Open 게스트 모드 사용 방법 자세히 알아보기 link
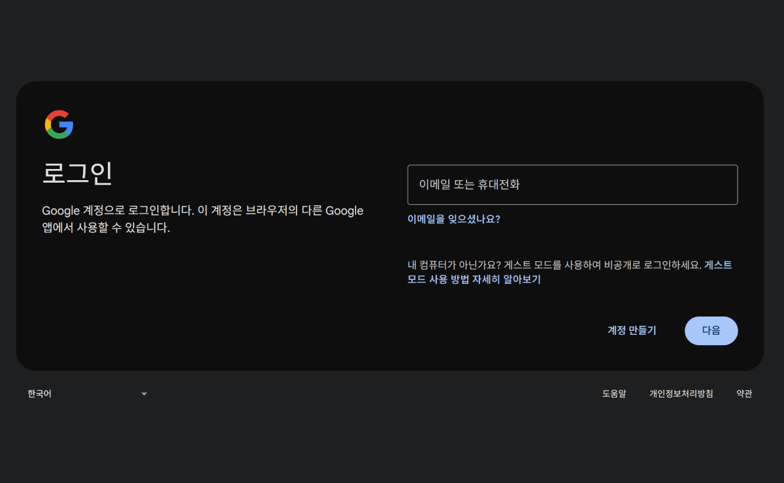Image resolution: width=784 pixels, height=483 pixels. 474,279
